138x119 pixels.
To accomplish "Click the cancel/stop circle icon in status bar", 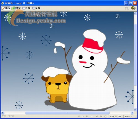I will tap(105, 117).
